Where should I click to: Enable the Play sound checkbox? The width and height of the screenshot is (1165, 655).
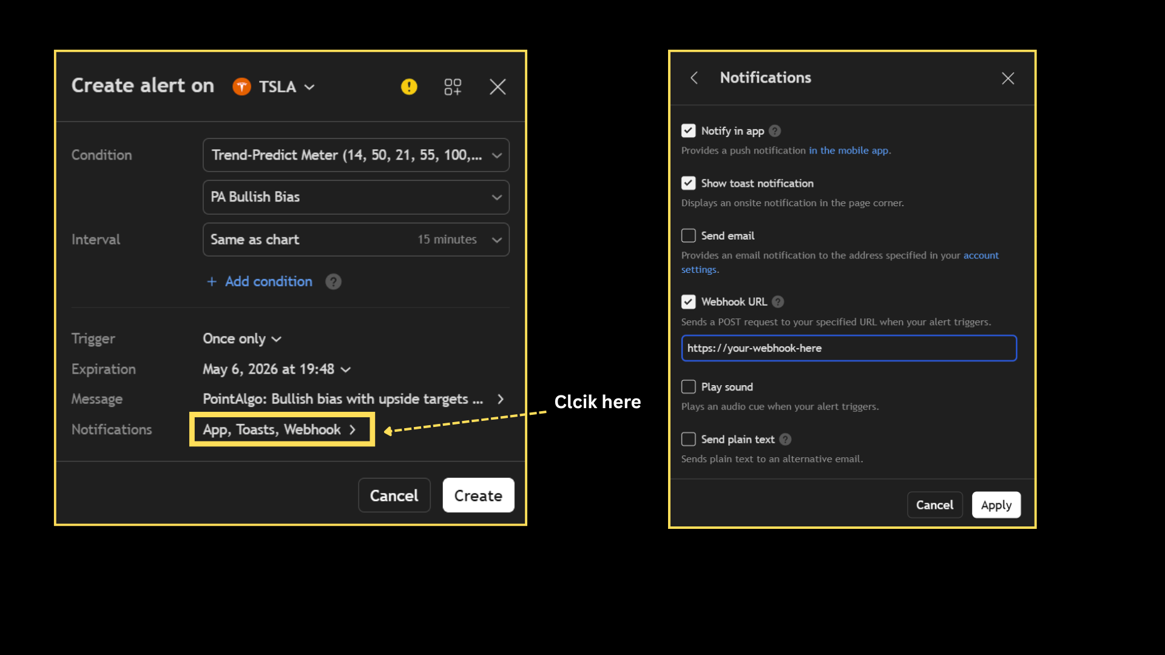click(688, 386)
